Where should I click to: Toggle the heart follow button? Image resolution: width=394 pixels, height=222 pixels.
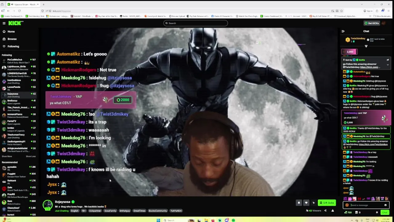(x=306, y=203)
